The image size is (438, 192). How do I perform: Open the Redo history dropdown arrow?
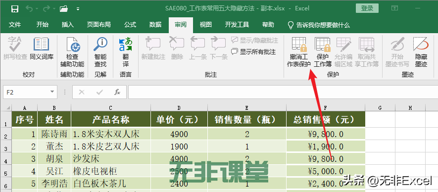pyautogui.click(x=53, y=9)
